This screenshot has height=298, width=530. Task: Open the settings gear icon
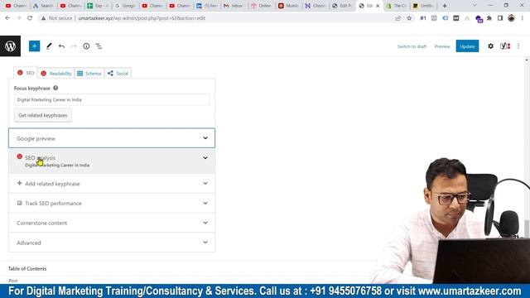tap(490, 46)
